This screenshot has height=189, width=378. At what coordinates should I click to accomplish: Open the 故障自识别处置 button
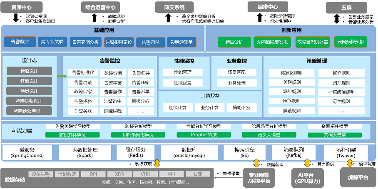[312, 42]
